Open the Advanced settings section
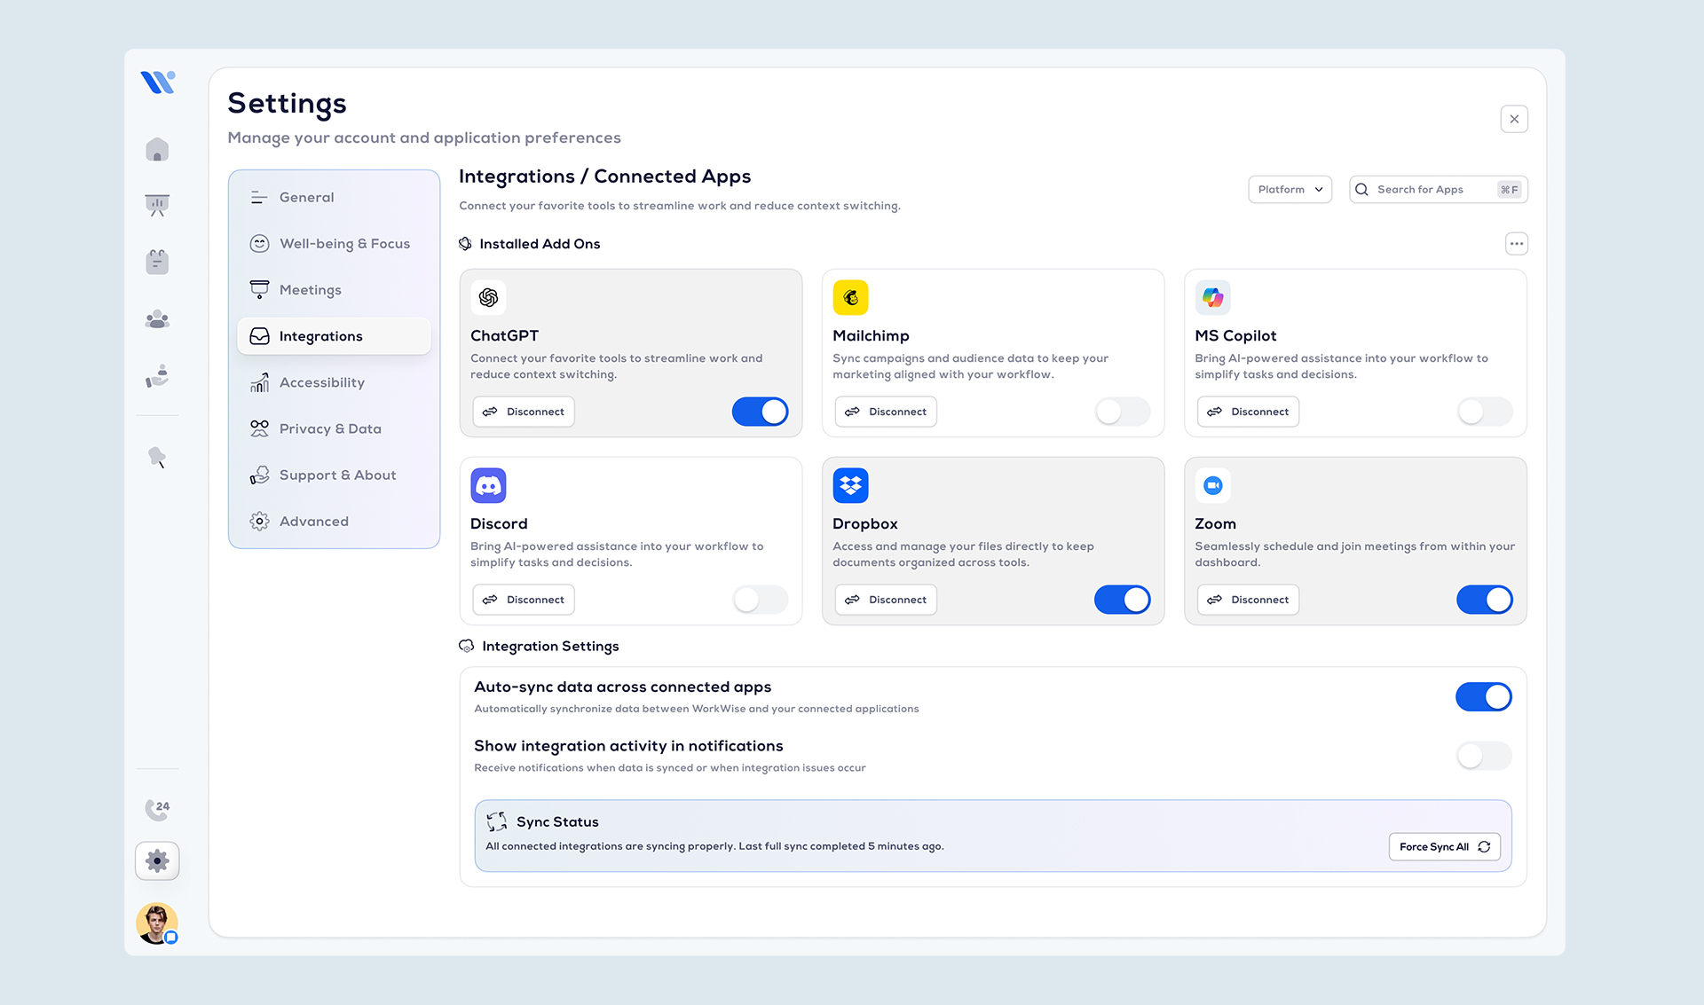The height and width of the screenshot is (1005, 1704). 313,521
